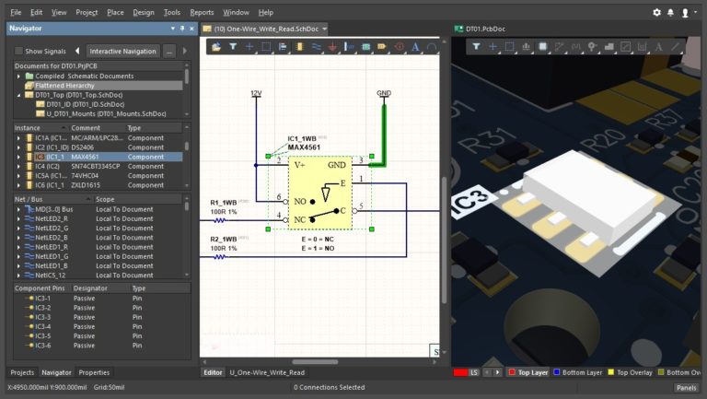Open the Navigator panel options dropdown arrow

click(x=173, y=28)
